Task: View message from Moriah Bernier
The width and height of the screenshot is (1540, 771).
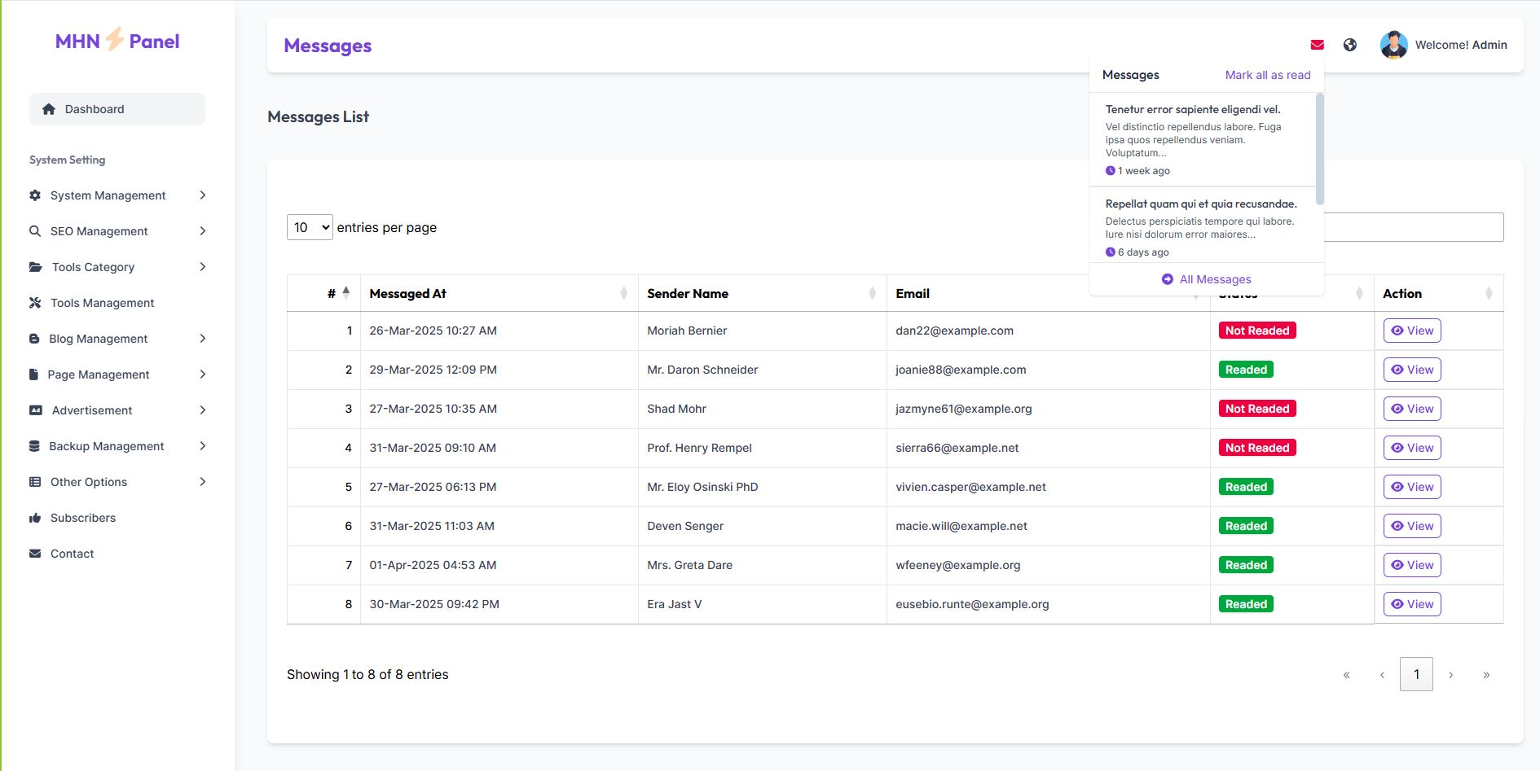Action: tap(1411, 331)
